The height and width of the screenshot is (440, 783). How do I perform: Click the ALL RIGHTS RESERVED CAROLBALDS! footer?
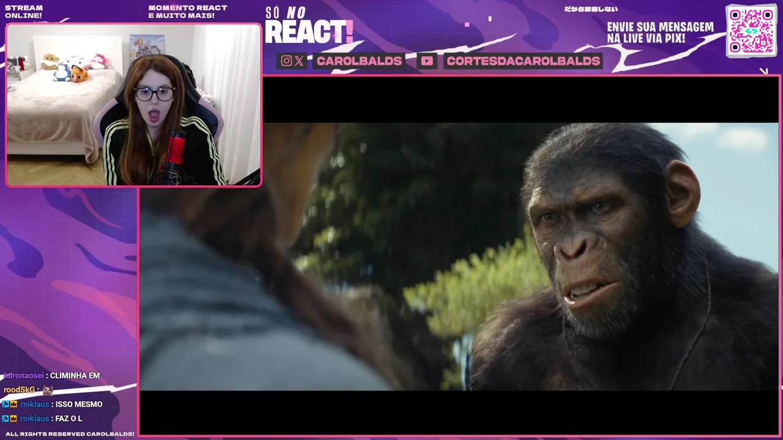tap(70, 433)
